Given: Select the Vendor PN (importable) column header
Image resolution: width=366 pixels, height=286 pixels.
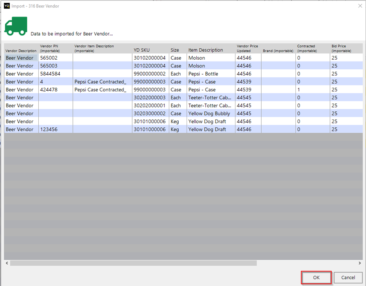Looking at the screenshot, I should [x=56, y=48].
